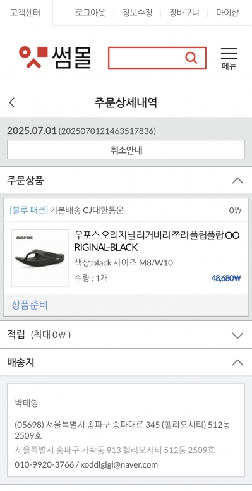Click the order number 2025070121463517836
252x491 pixels.
point(107,131)
